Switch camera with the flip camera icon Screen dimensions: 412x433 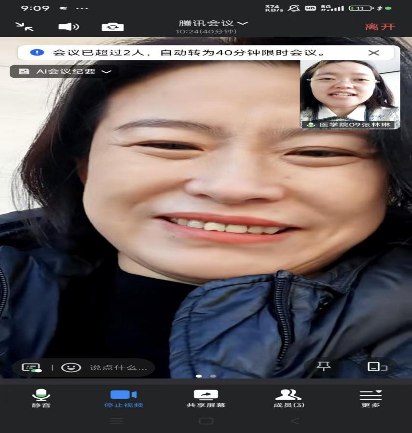click(112, 27)
